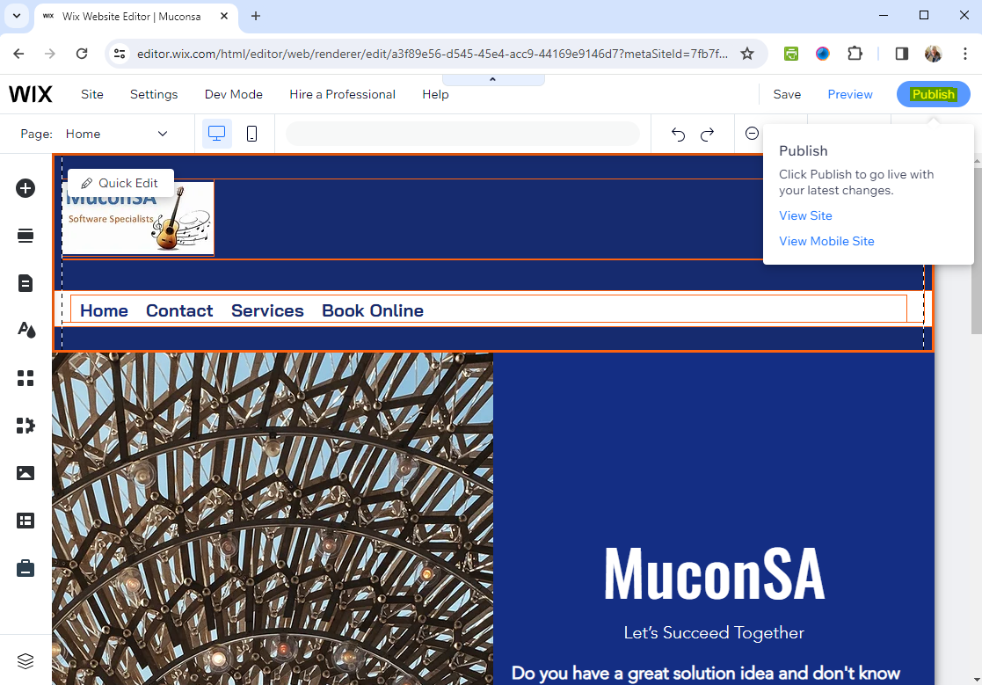The height and width of the screenshot is (685, 982).
Task: Open the tab search dropdown arrow
Action: pyautogui.click(x=17, y=17)
